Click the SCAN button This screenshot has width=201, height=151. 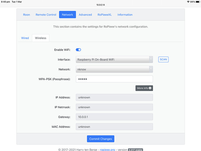tap(164, 59)
